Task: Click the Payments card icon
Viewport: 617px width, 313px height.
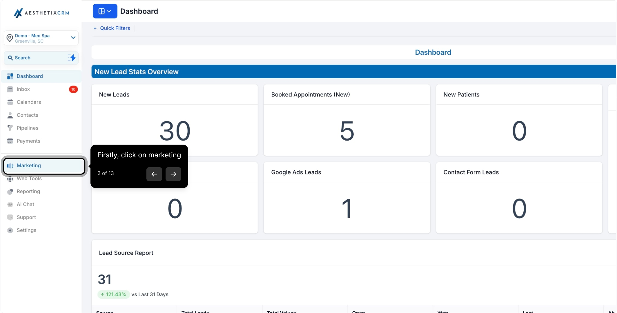Action: coord(10,141)
